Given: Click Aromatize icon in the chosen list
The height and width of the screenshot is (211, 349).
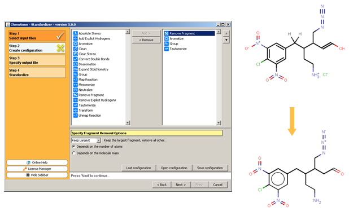Looking at the screenshot, I should pos(166,38).
